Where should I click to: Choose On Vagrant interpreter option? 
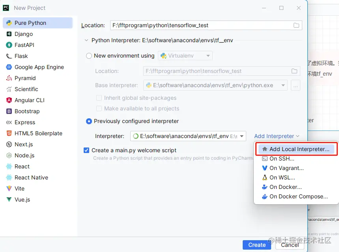(x=296, y=168)
